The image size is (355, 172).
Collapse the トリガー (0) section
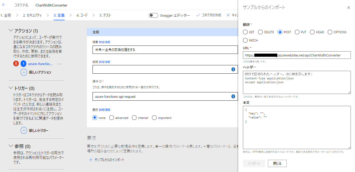11,88
